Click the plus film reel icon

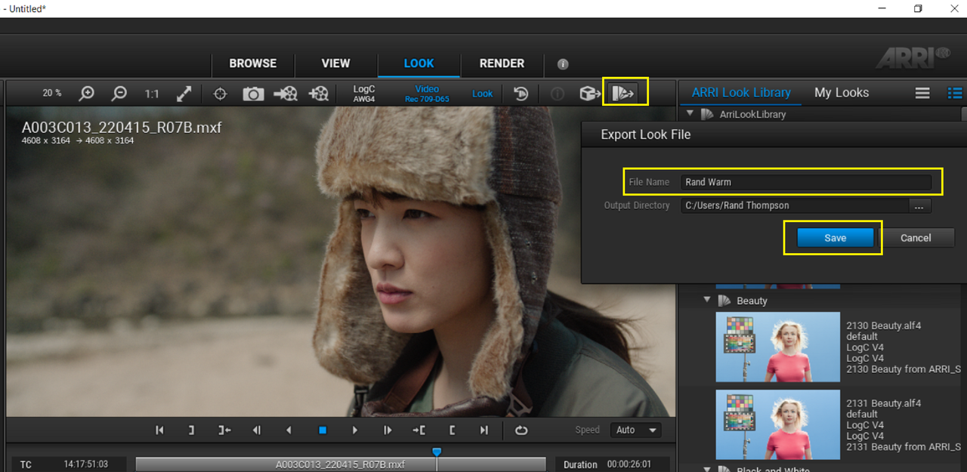(319, 94)
